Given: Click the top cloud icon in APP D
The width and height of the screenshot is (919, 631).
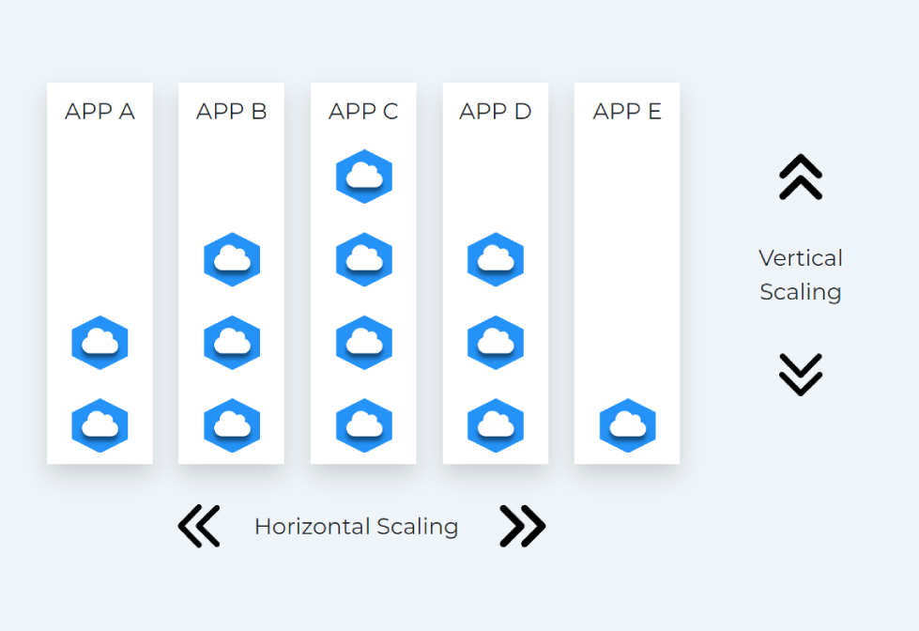Looking at the screenshot, I should coord(496,259).
